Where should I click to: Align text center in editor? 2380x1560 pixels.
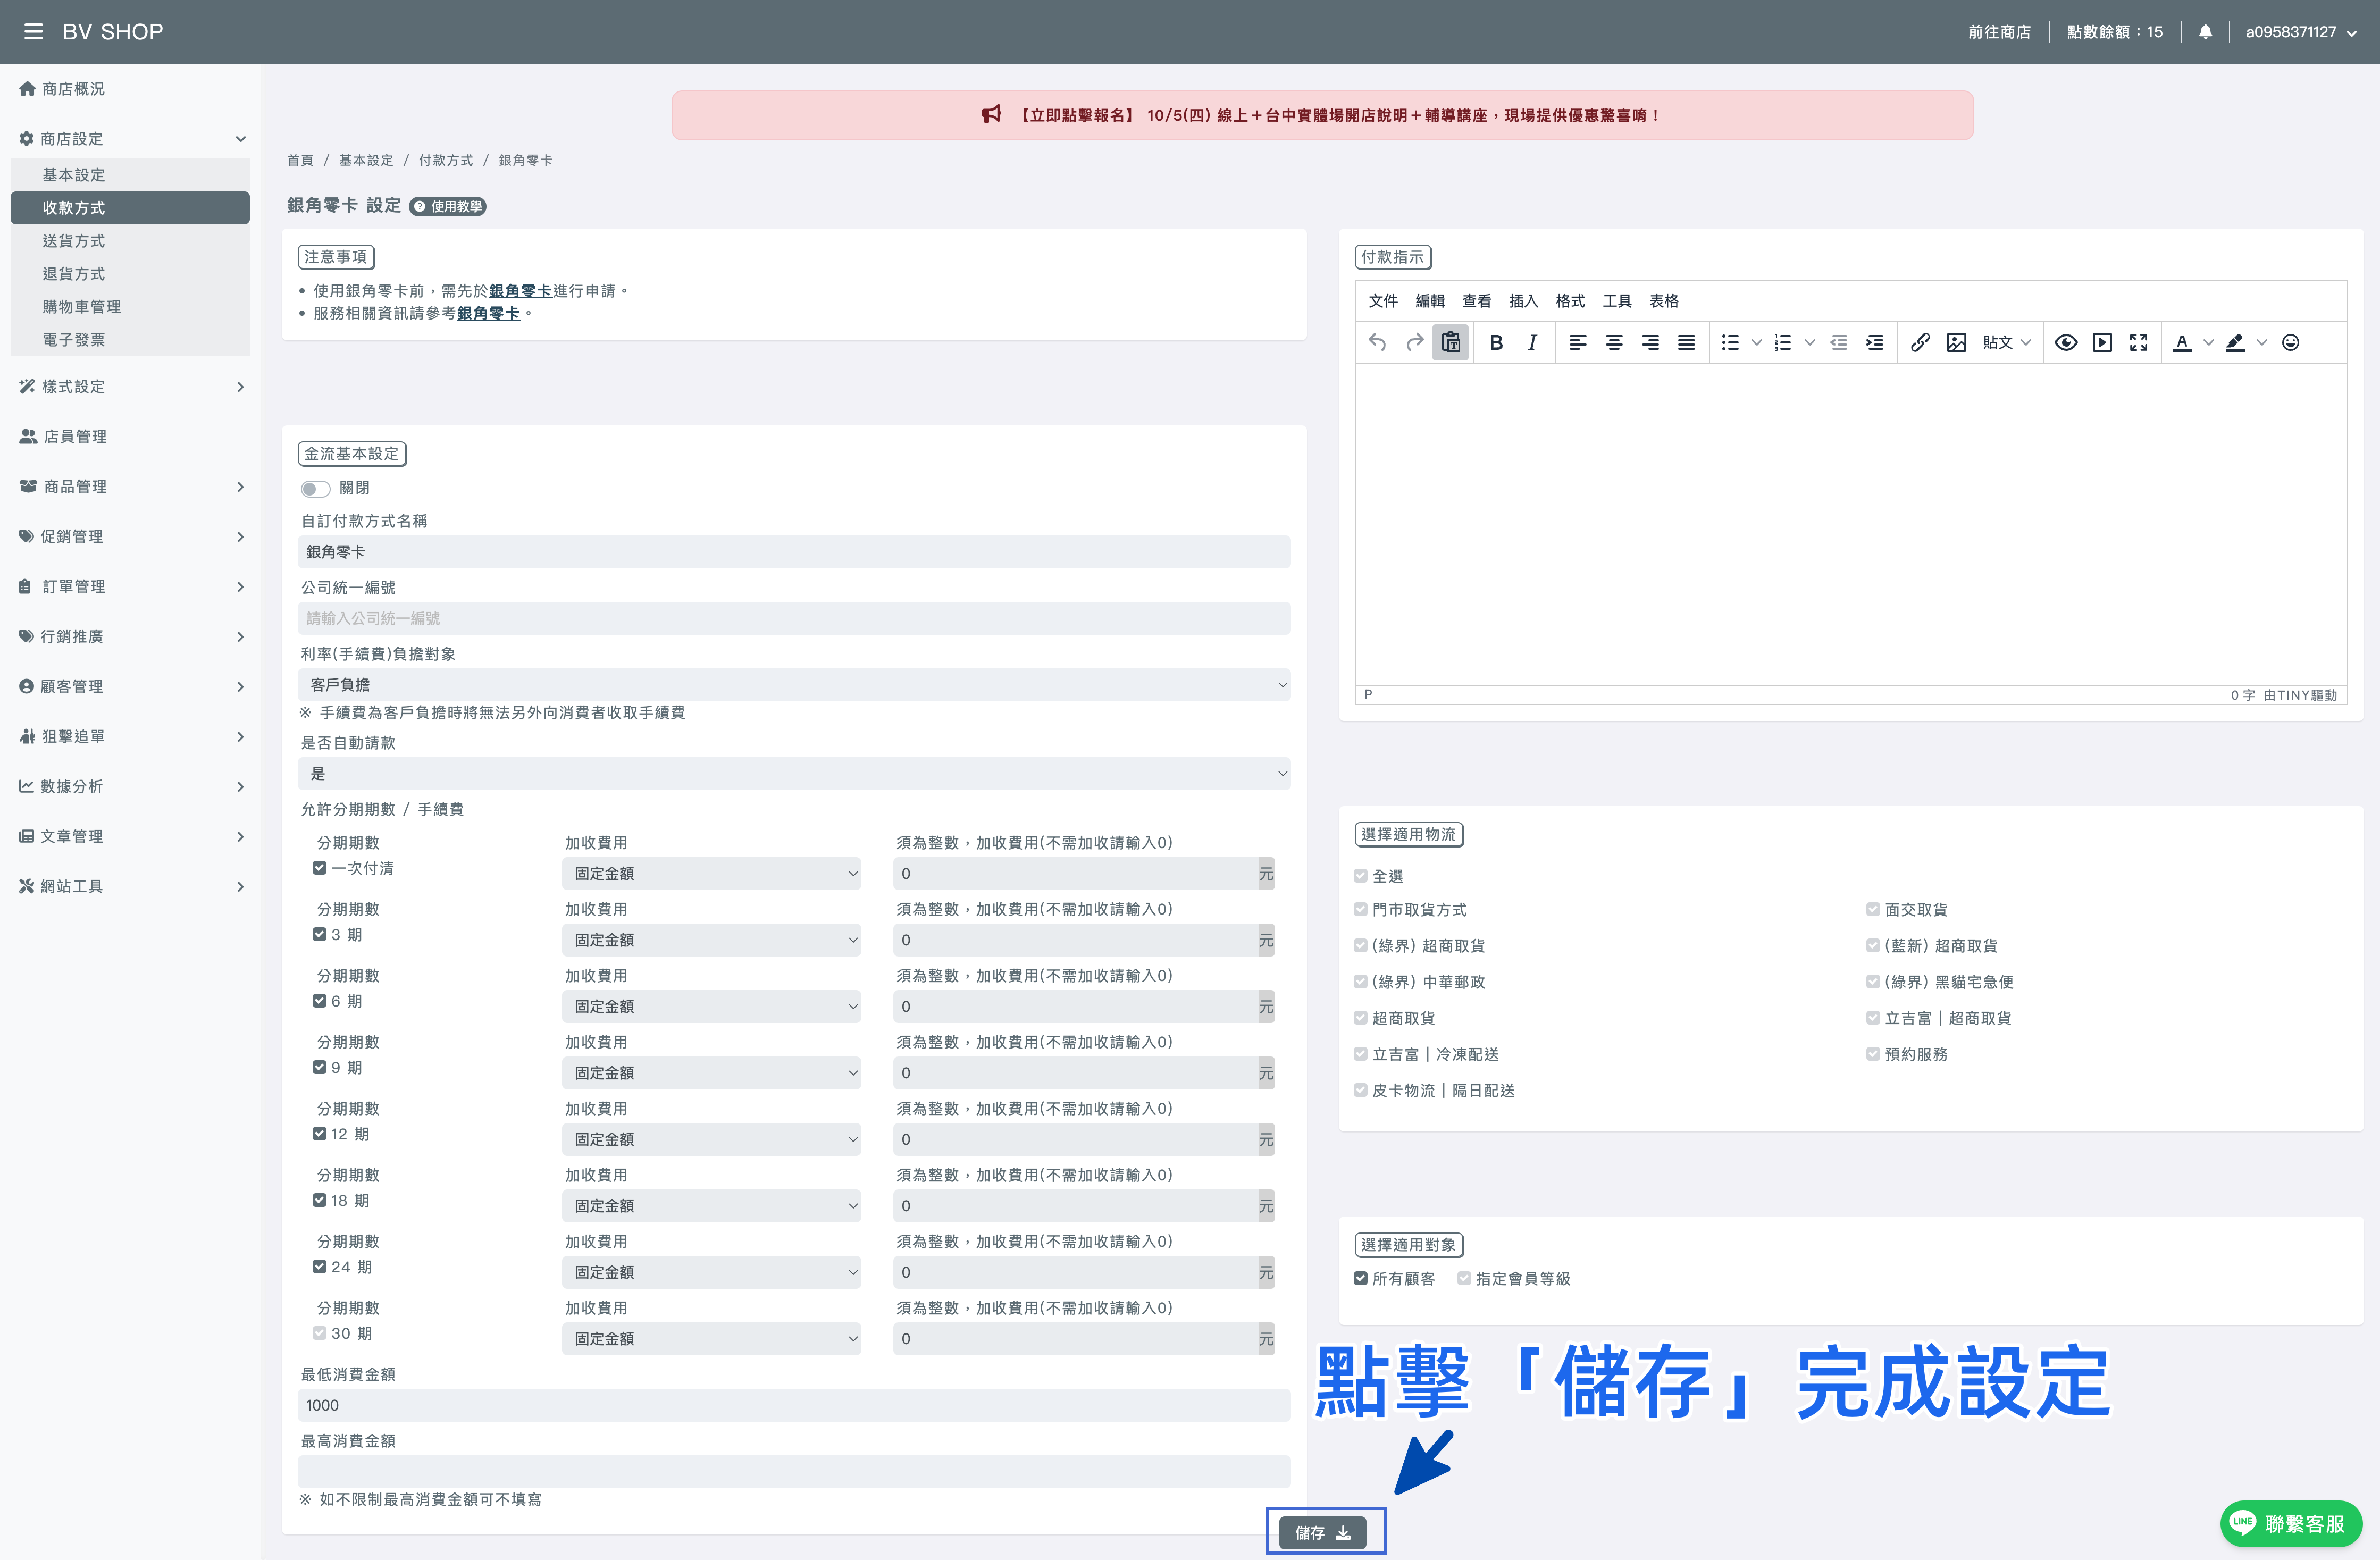click(x=1614, y=343)
